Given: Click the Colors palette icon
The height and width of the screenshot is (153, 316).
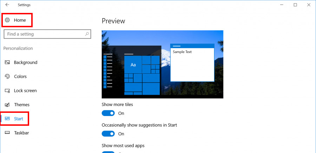Looking at the screenshot, I should pyautogui.click(x=7, y=76).
